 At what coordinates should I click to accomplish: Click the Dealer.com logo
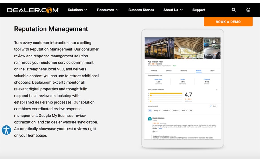33,10
